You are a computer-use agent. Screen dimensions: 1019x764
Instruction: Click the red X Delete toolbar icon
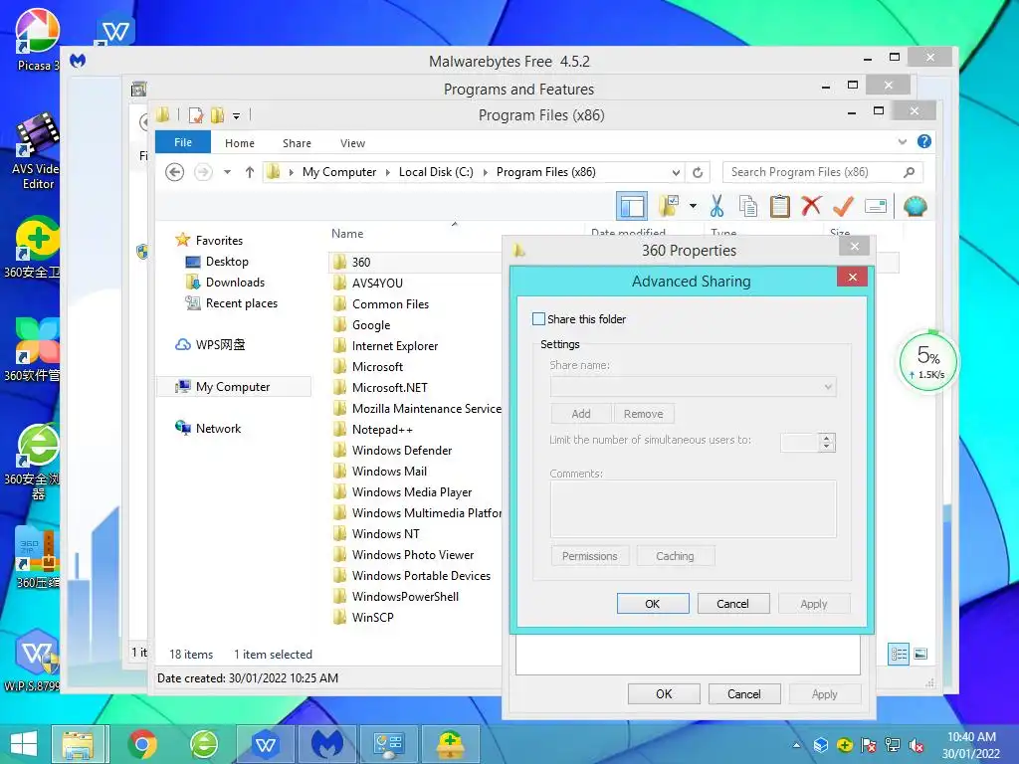(x=811, y=207)
